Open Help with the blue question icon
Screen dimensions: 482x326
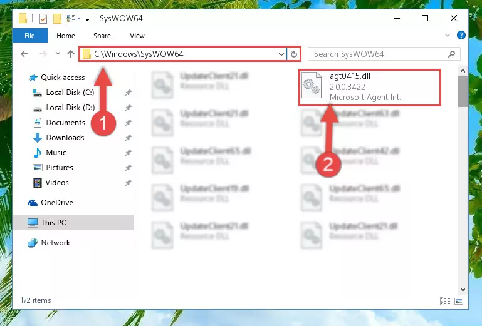coord(461,35)
